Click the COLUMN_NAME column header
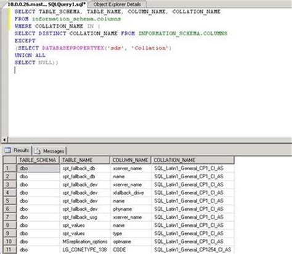Screen dimensions: 292x254 (131, 160)
